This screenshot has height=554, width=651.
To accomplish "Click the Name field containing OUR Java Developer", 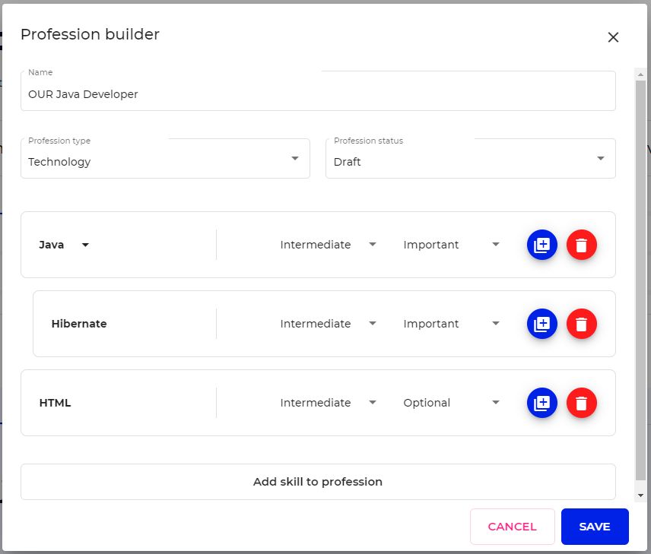I will coord(318,91).
